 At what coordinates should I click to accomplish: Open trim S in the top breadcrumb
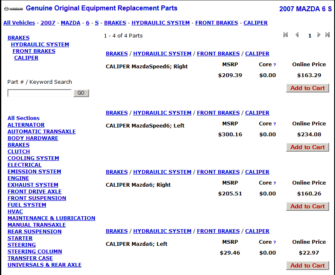click(97, 22)
